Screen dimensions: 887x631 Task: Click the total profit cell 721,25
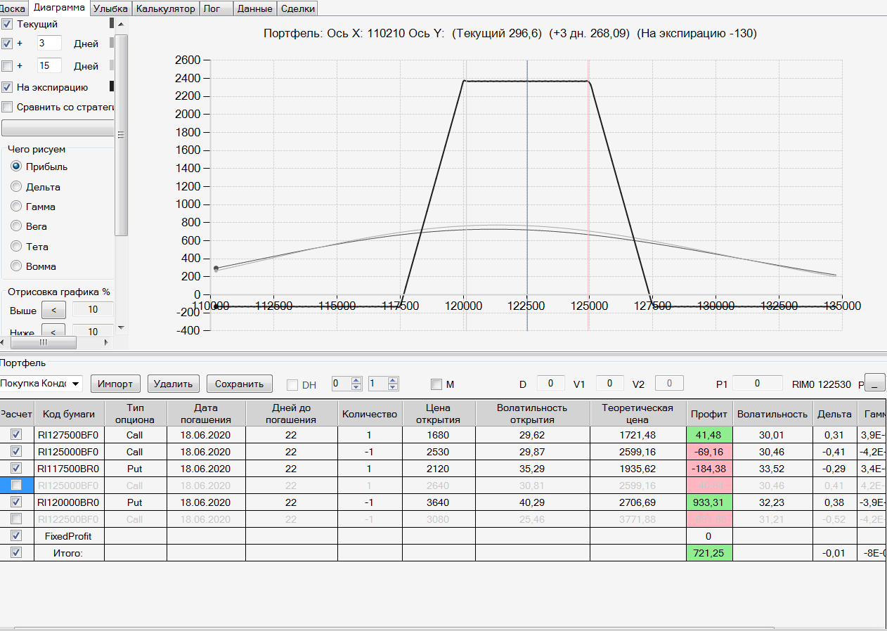(708, 553)
